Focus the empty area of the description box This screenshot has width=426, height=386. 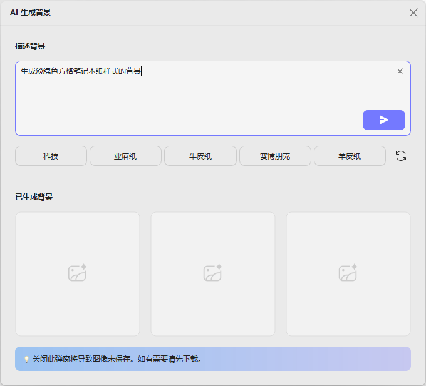[x=188, y=106]
